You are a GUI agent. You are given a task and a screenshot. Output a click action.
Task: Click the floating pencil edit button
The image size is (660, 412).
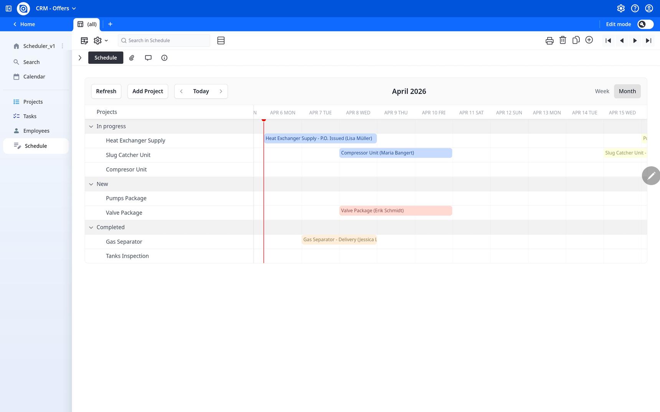tap(651, 176)
